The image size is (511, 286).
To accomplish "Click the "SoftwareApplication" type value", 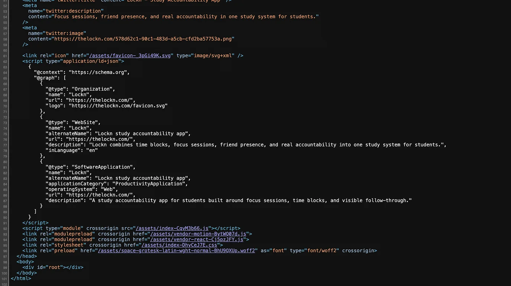I will [102, 167].
